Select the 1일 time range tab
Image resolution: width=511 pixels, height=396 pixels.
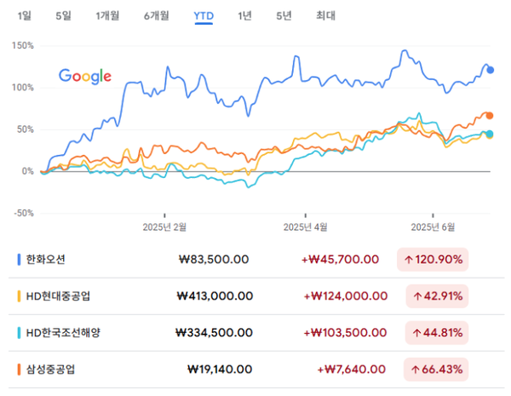pyautogui.click(x=25, y=15)
